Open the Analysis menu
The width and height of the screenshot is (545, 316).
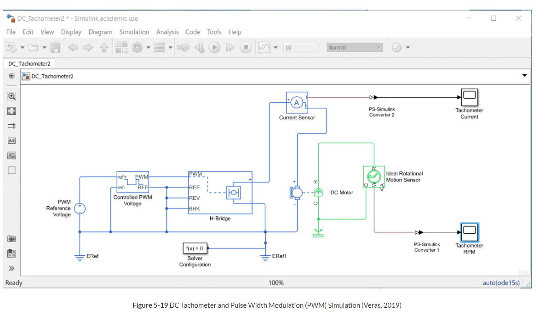point(167,32)
